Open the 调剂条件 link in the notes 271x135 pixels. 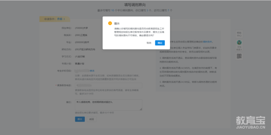click(208, 42)
